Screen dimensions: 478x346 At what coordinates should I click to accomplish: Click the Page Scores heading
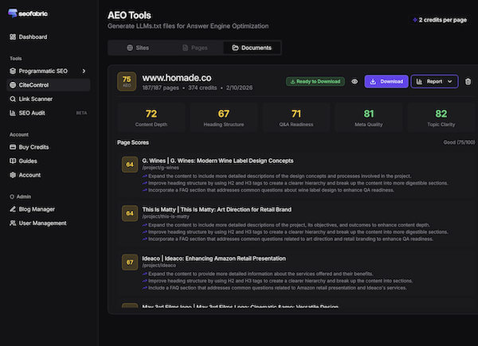coord(133,142)
